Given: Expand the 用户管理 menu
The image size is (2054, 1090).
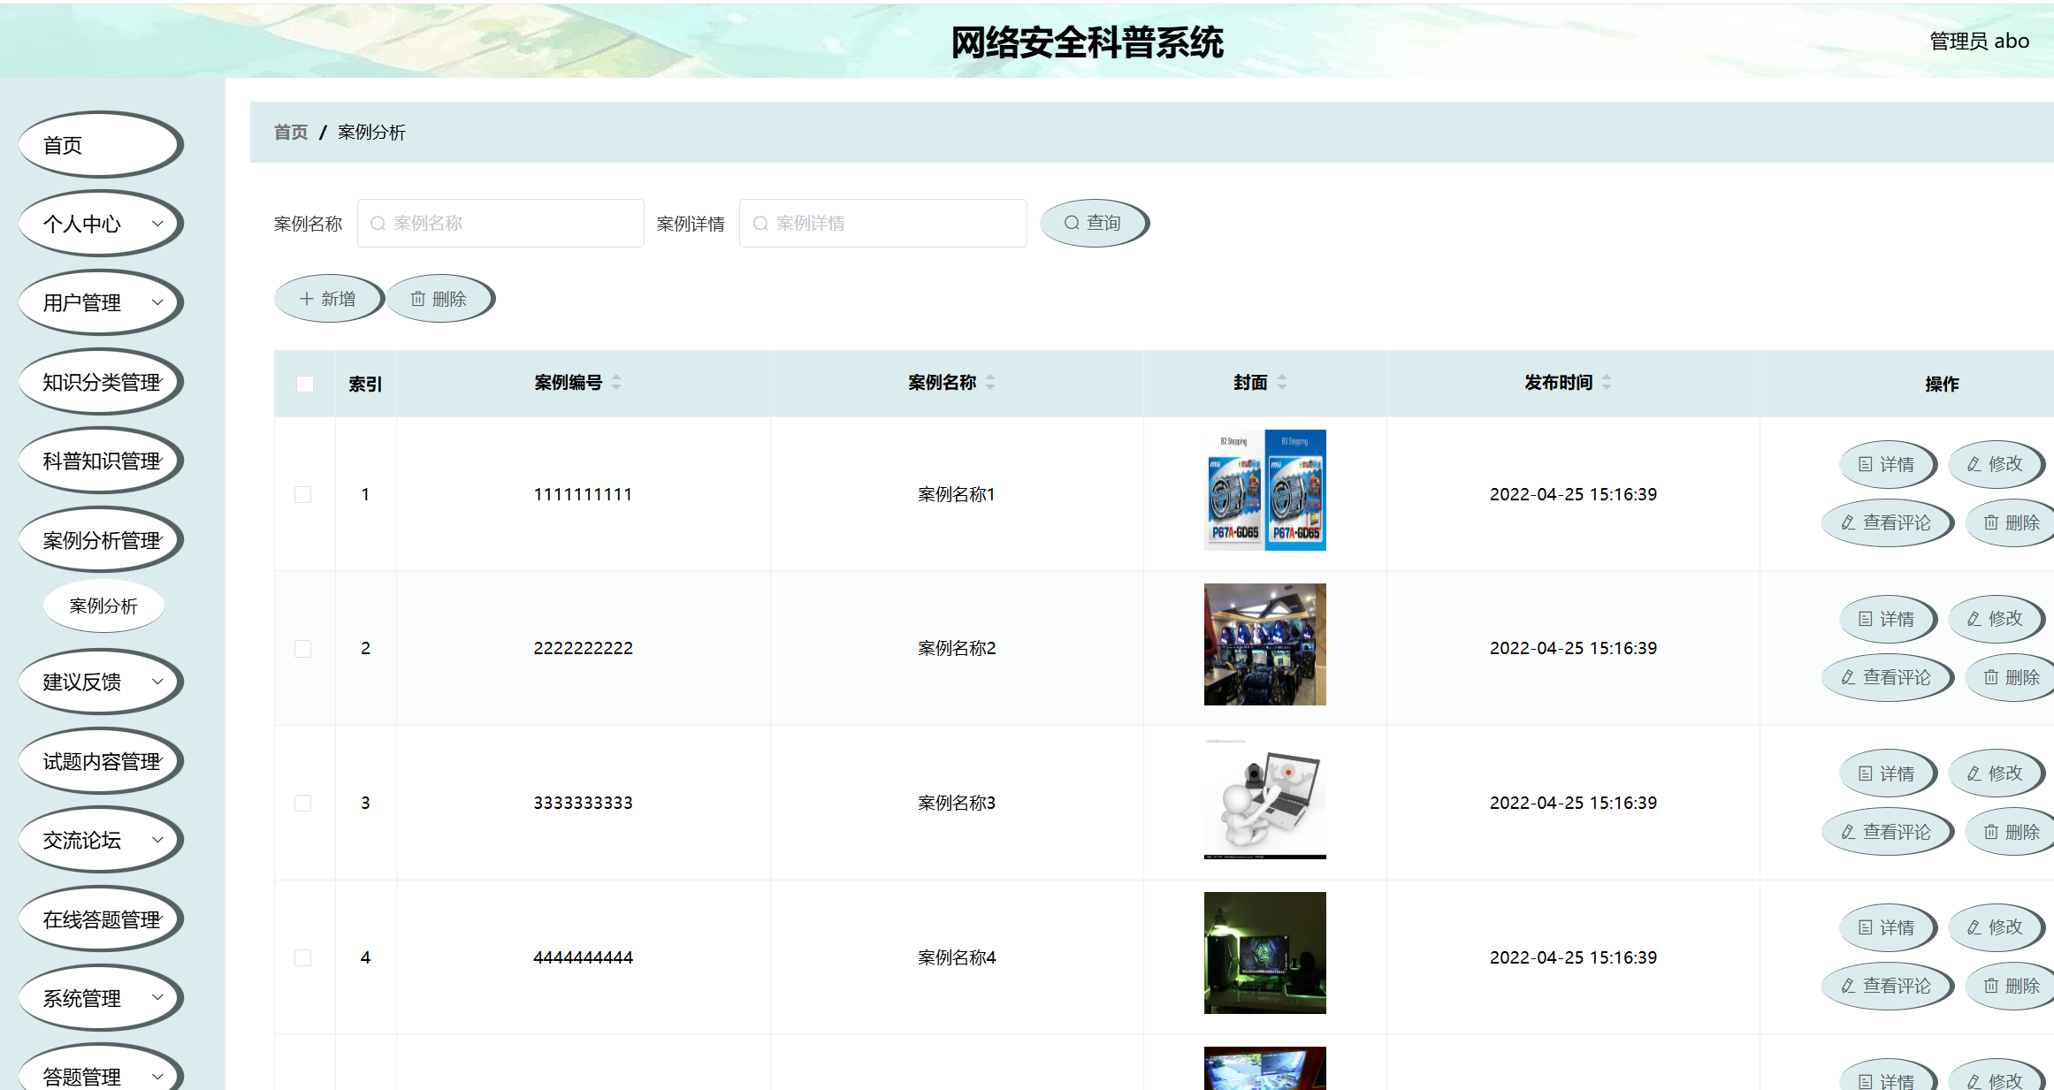Looking at the screenshot, I should pyautogui.click(x=100, y=302).
